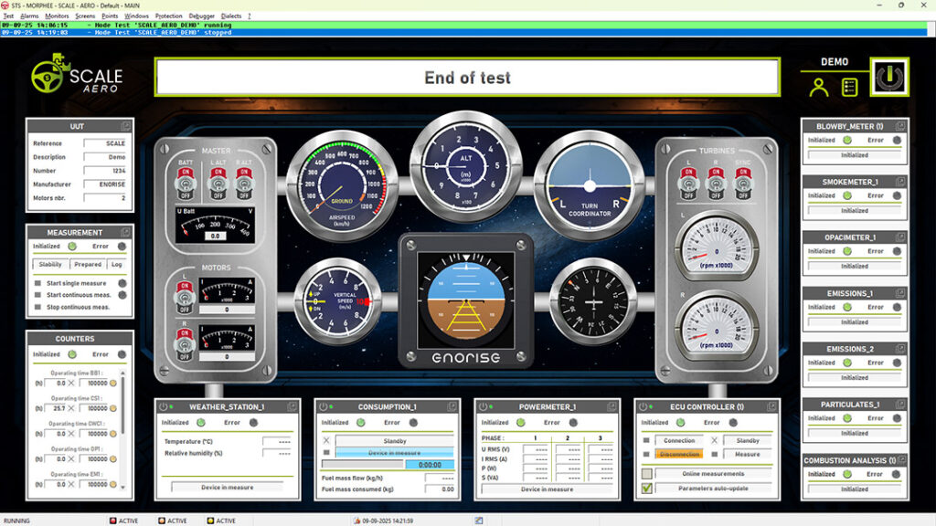Pop out the ECU CONTROLLER panel

[771, 406]
